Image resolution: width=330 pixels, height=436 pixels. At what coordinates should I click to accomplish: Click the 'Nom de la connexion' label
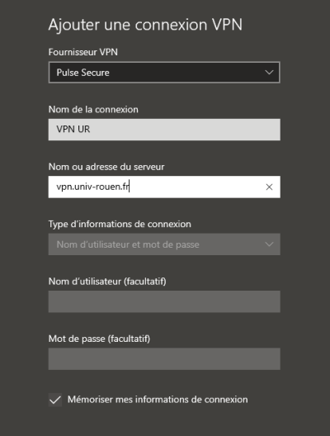93,110
